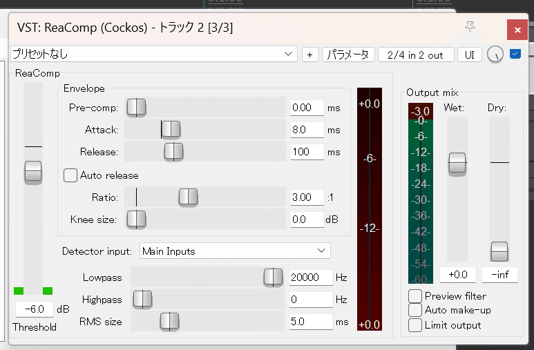Pin the ReaComp FX window on top
The image size is (534, 350).
point(470,26)
